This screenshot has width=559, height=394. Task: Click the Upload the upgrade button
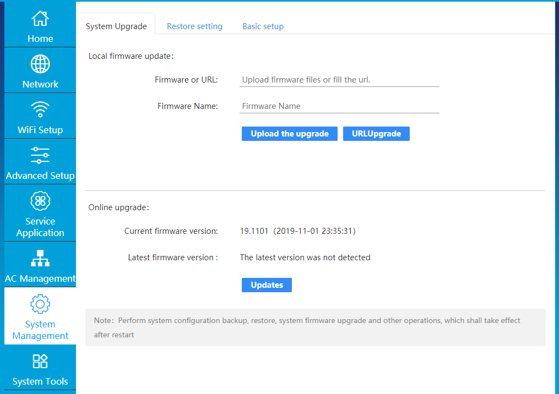[x=290, y=134]
